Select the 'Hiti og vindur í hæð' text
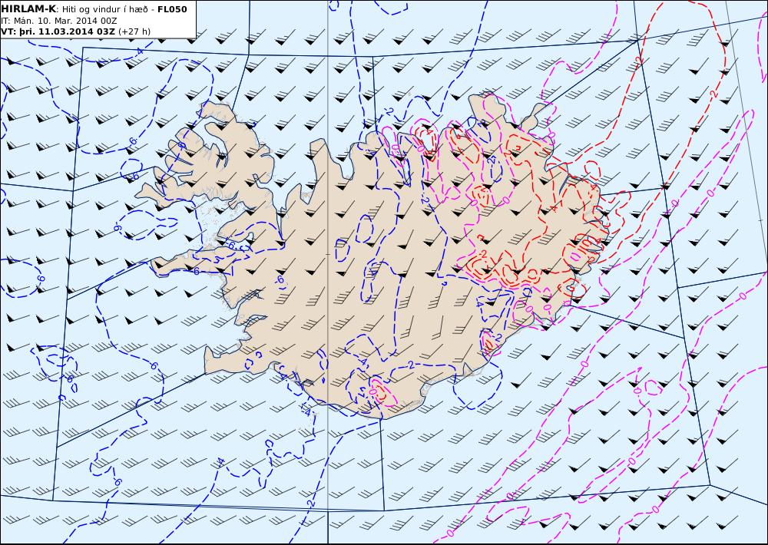The height and width of the screenshot is (545, 768). 104,9
